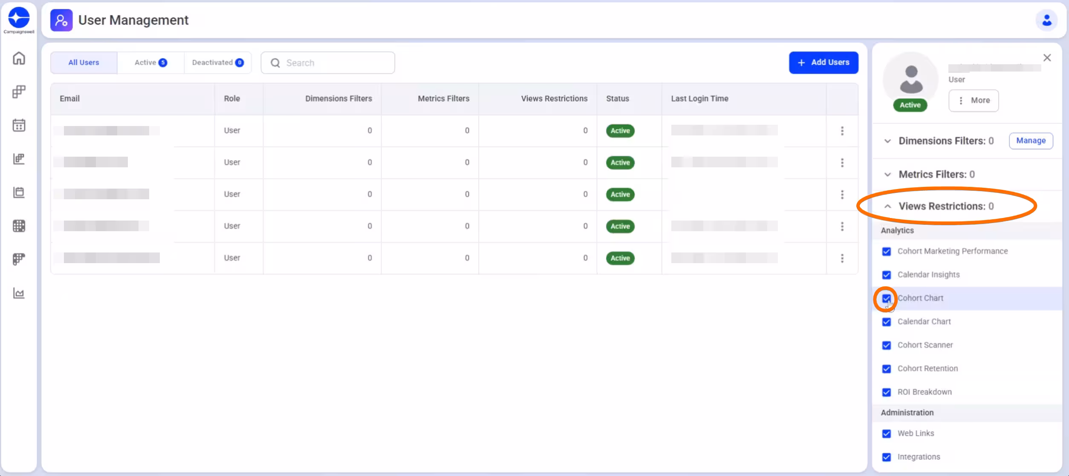Switch to the Deactivated users tab
This screenshot has height=476, width=1069.
pos(217,63)
